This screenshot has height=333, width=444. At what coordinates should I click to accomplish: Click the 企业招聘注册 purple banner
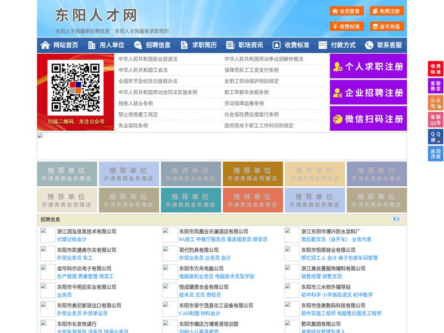pos(368,92)
